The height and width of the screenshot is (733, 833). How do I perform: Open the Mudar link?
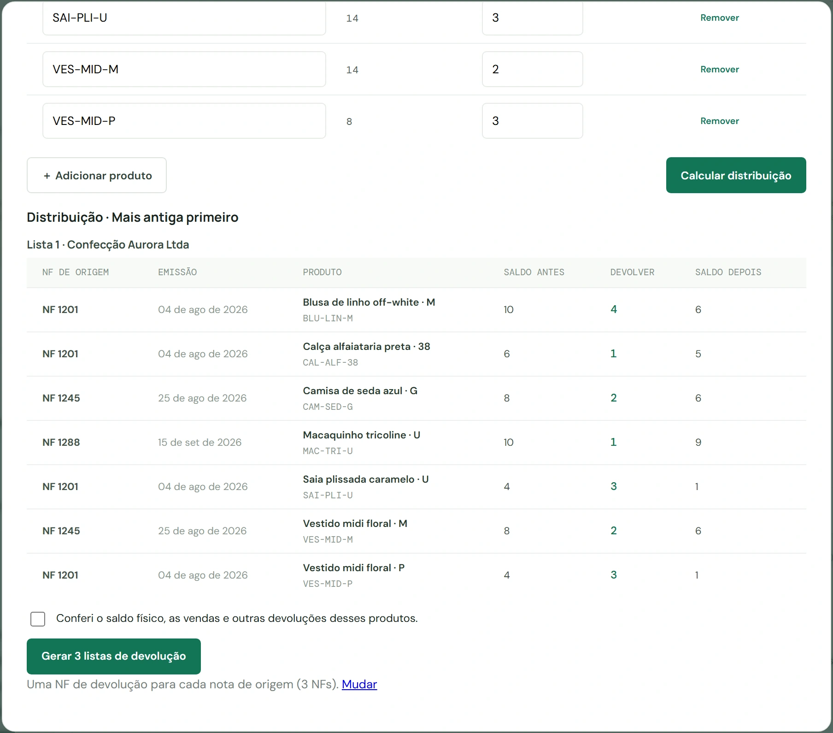click(x=359, y=684)
